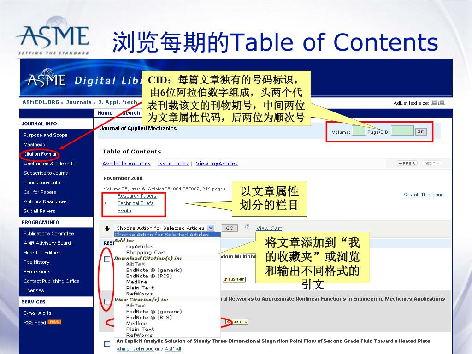Open Abstracted & Indexed In link
The image size is (472, 354).
pyautogui.click(x=50, y=164)
